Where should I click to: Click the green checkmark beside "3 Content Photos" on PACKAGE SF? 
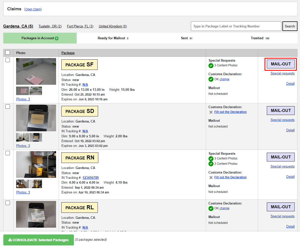point(211,66)
